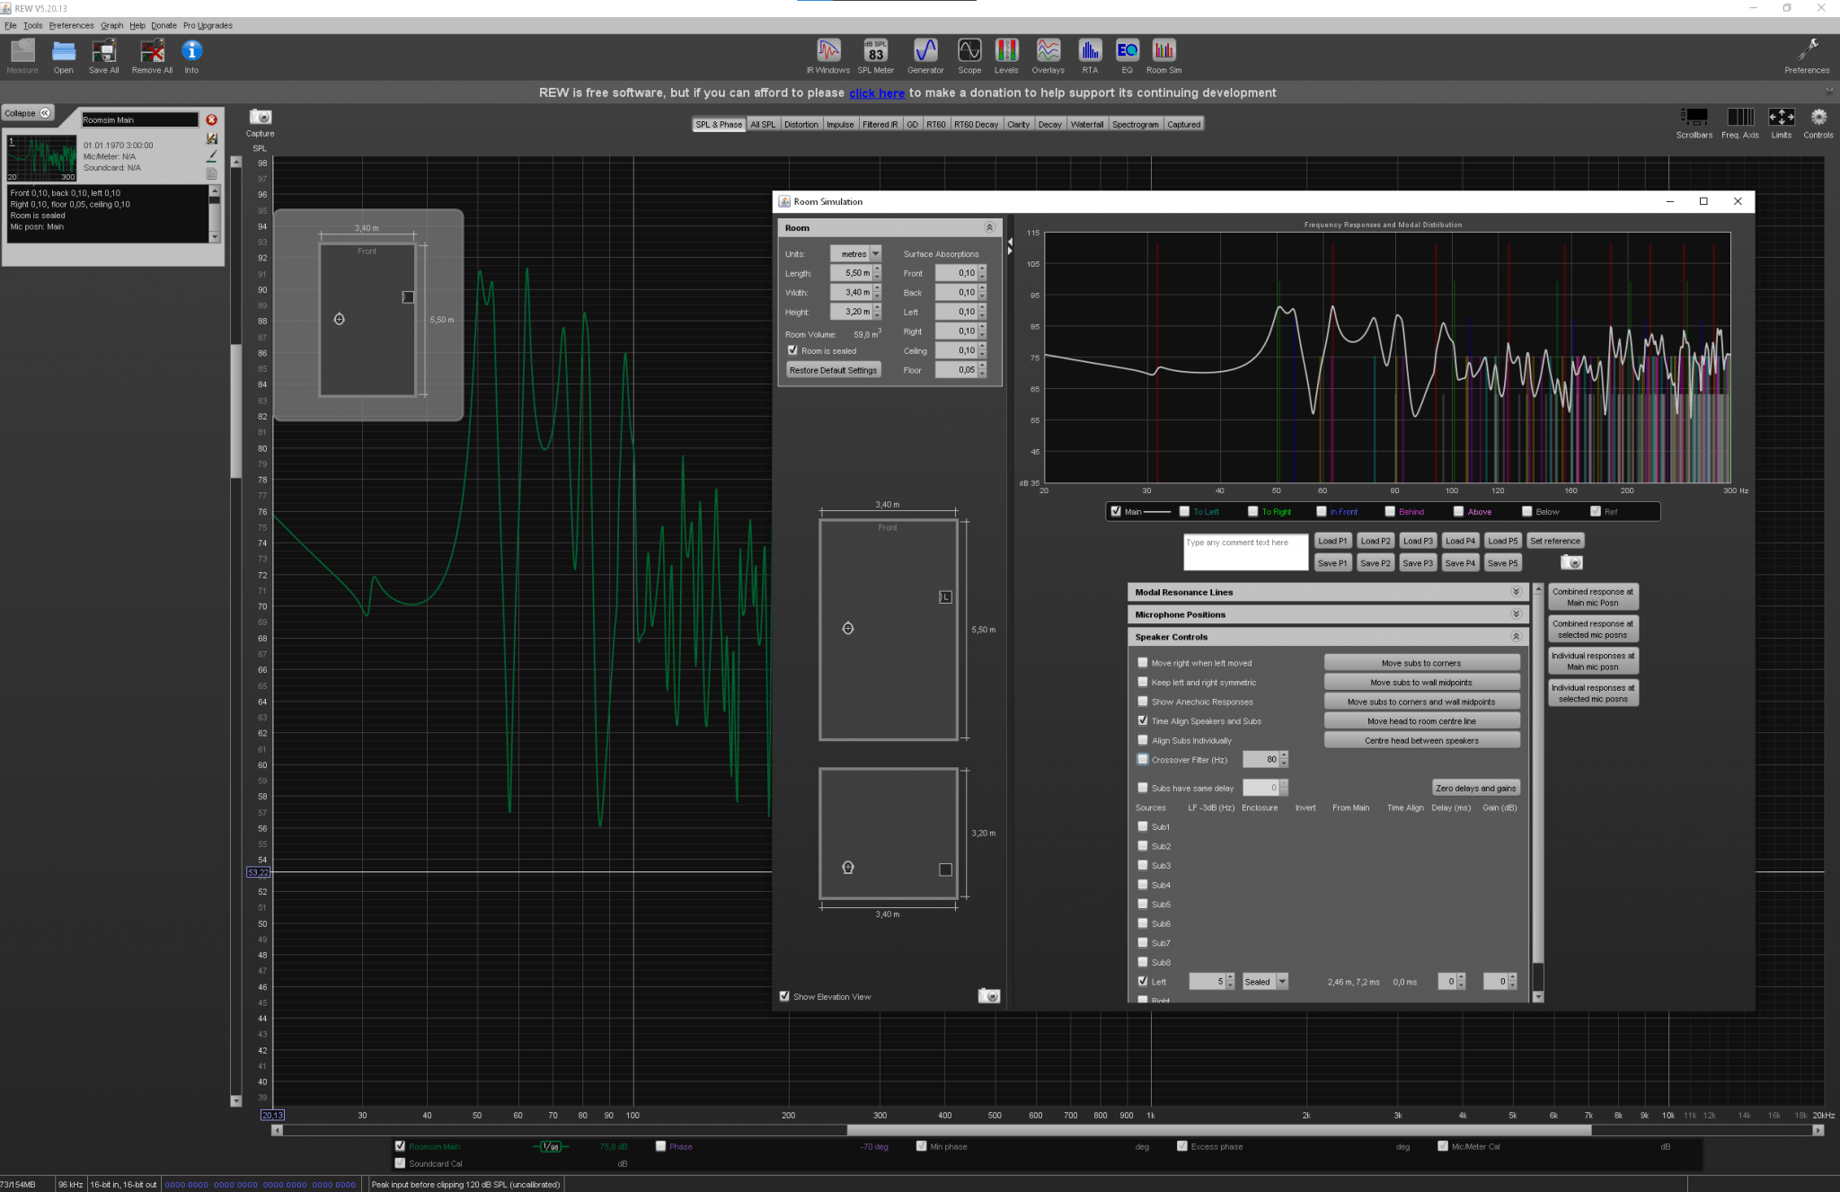Switch to the RT60 Decay tab

(x=976, y=125)
